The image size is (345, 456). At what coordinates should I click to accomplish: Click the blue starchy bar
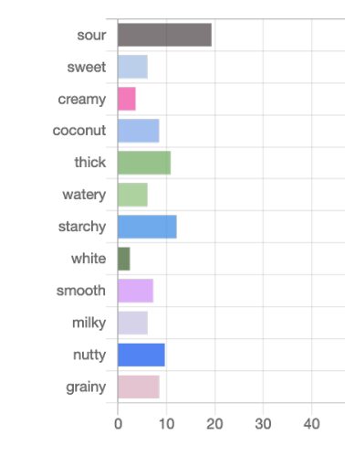click(x=147, y=227)
